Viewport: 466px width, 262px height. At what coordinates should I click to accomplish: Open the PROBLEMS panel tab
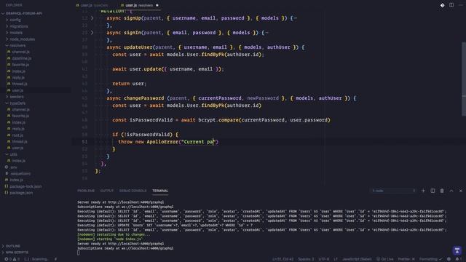[x=86, y=191]
